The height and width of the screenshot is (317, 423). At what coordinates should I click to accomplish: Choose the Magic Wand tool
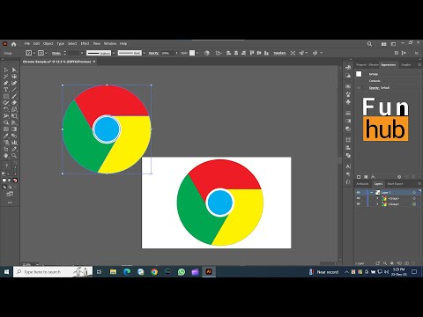[x=6, y=77]
